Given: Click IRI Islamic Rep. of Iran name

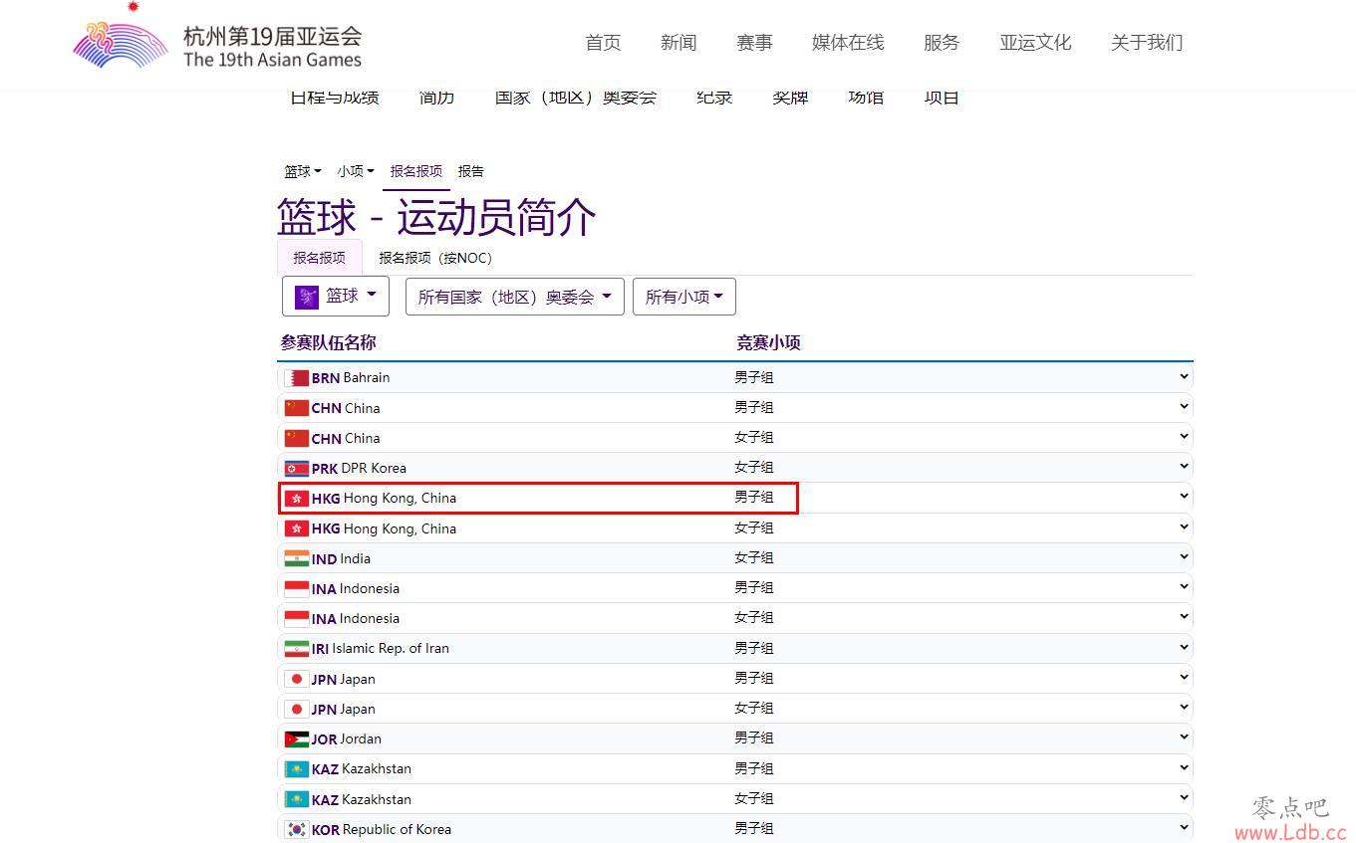Looking at the screenshot, I should (x=381, y=649).
